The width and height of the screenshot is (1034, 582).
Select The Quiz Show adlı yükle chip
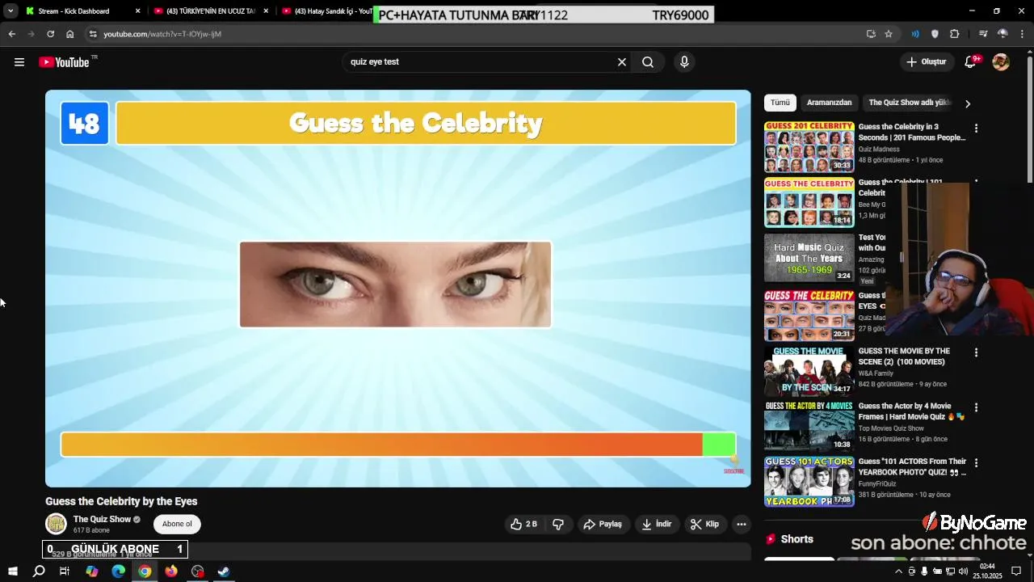(910, 103)
